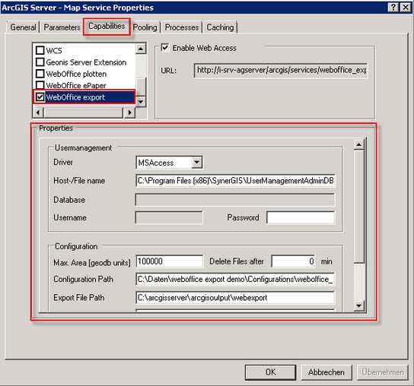Enable the WCS capability checkbox

(x=40, y=50)
